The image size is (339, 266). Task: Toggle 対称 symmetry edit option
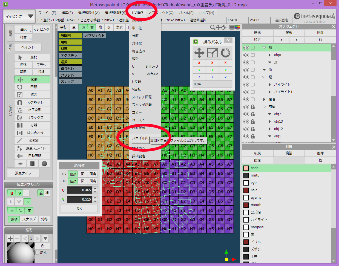point(44,219)
